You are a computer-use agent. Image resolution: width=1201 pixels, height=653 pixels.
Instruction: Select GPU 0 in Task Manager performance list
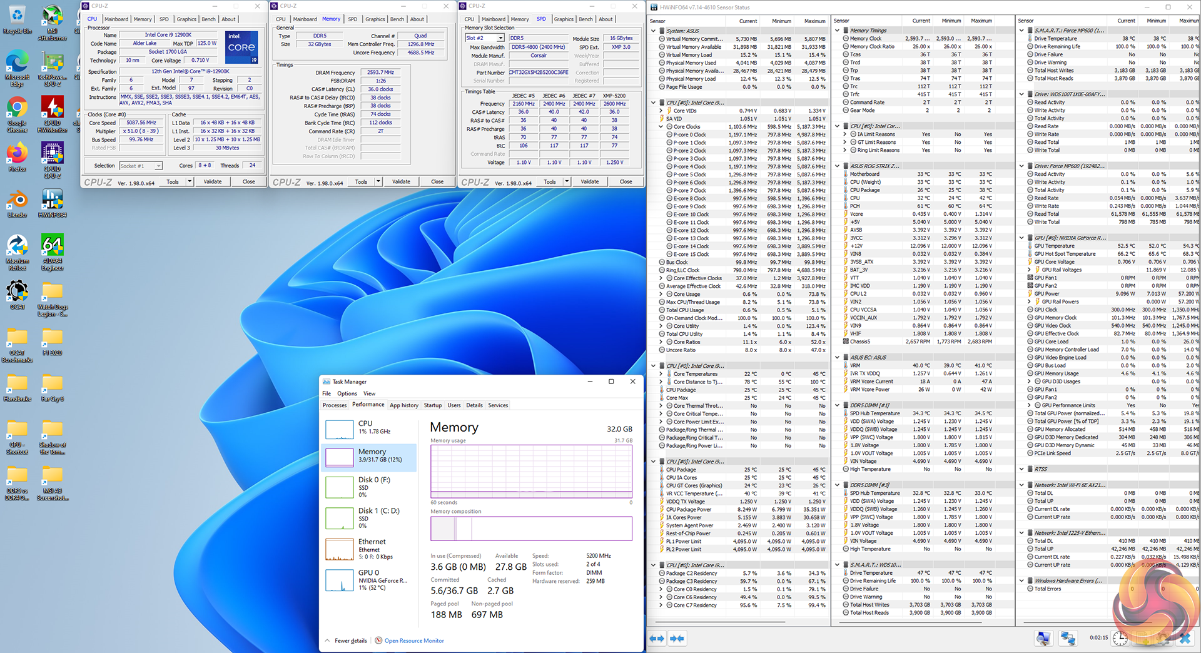click(x=369, y=580)
